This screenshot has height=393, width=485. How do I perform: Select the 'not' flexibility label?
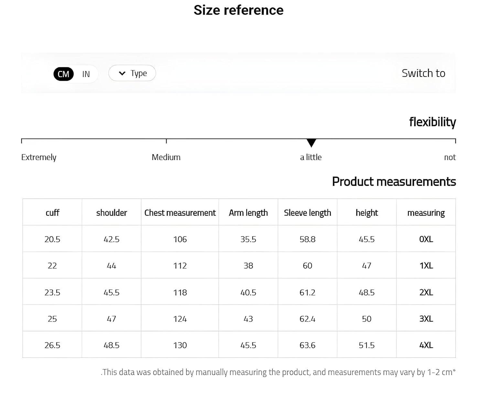pyautogui.click(x=450, y=158)
